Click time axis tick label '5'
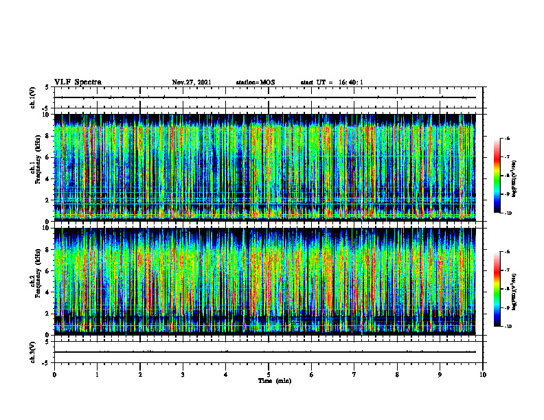This screenshot has height=420, width=544. (x=269, y=375)
